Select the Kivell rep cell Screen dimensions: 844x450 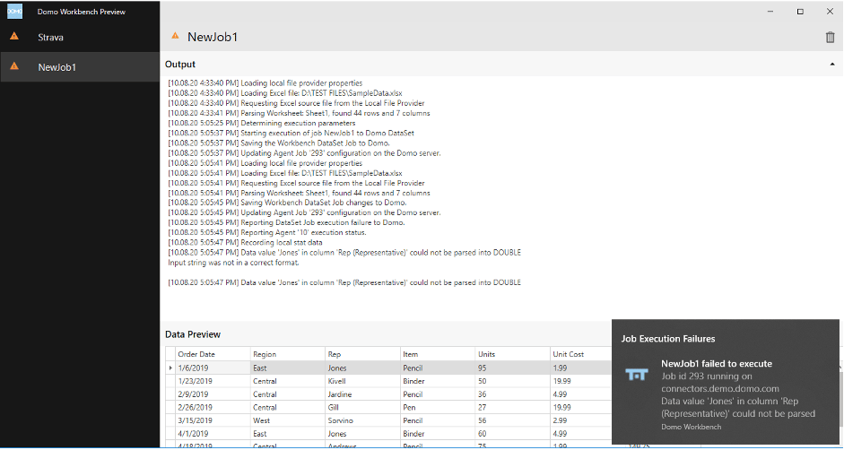[362, 381]
